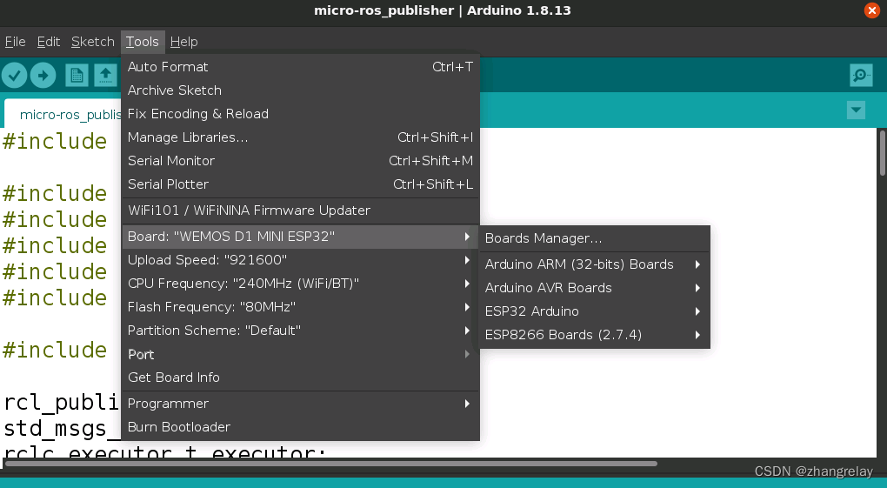Image resolution: width=887 pixels, height=488 pixels.
Task: Click the std_msgs_ code line
Action: pyautogui.click(x=61, y=428)
